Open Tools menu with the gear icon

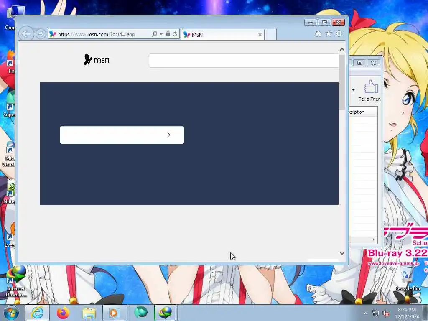[x=339, y=33]
